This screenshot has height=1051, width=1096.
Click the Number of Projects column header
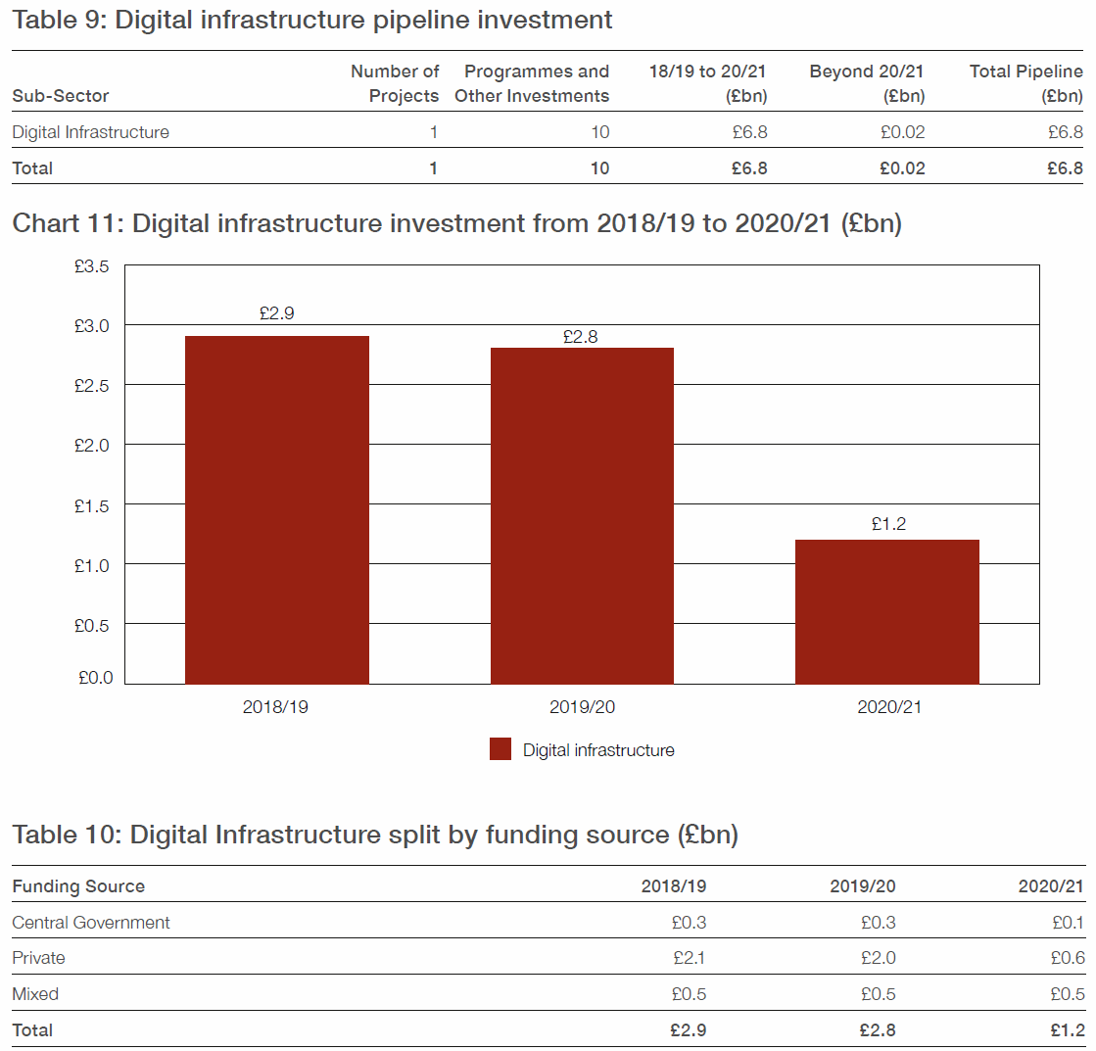395,83
